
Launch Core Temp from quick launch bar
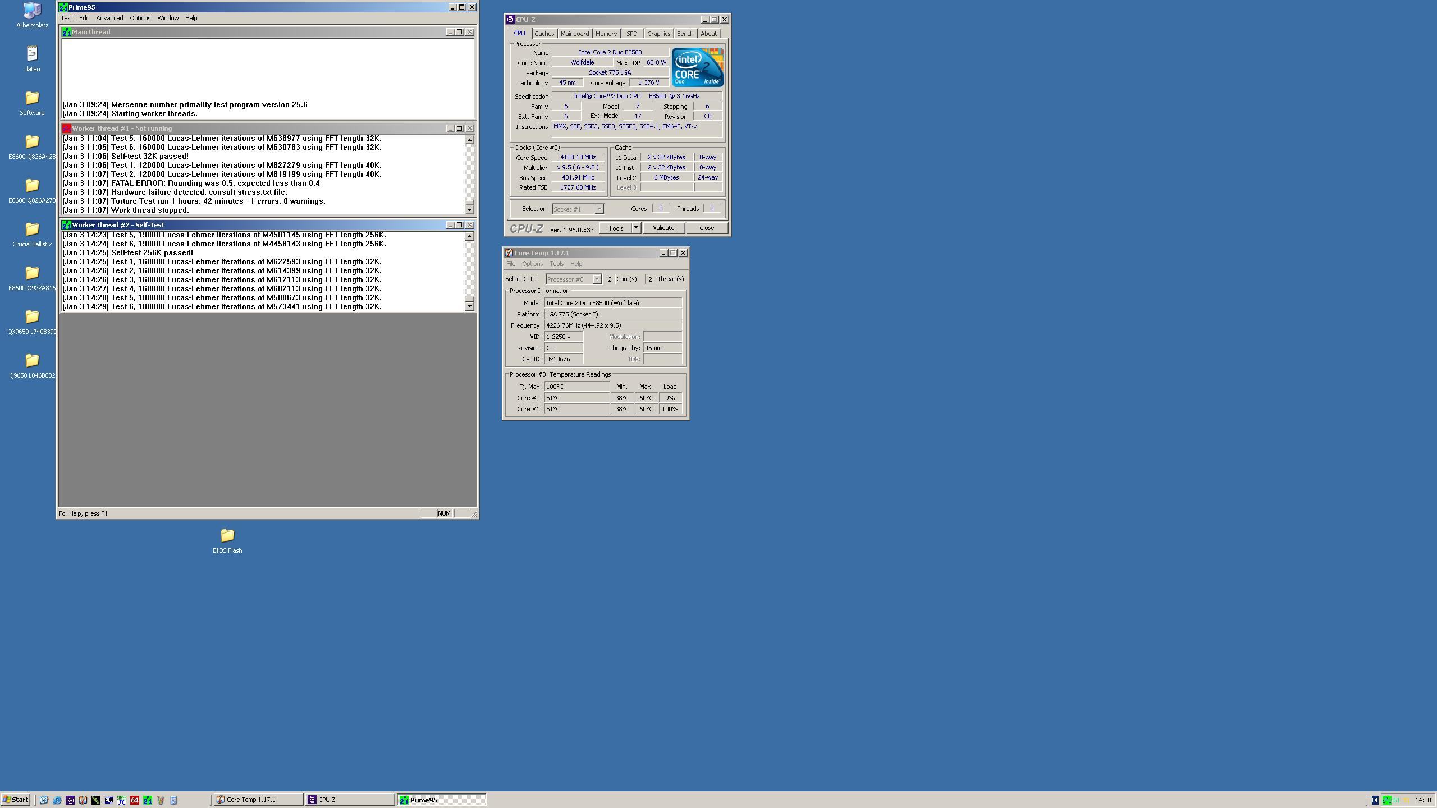click(83, 800)
